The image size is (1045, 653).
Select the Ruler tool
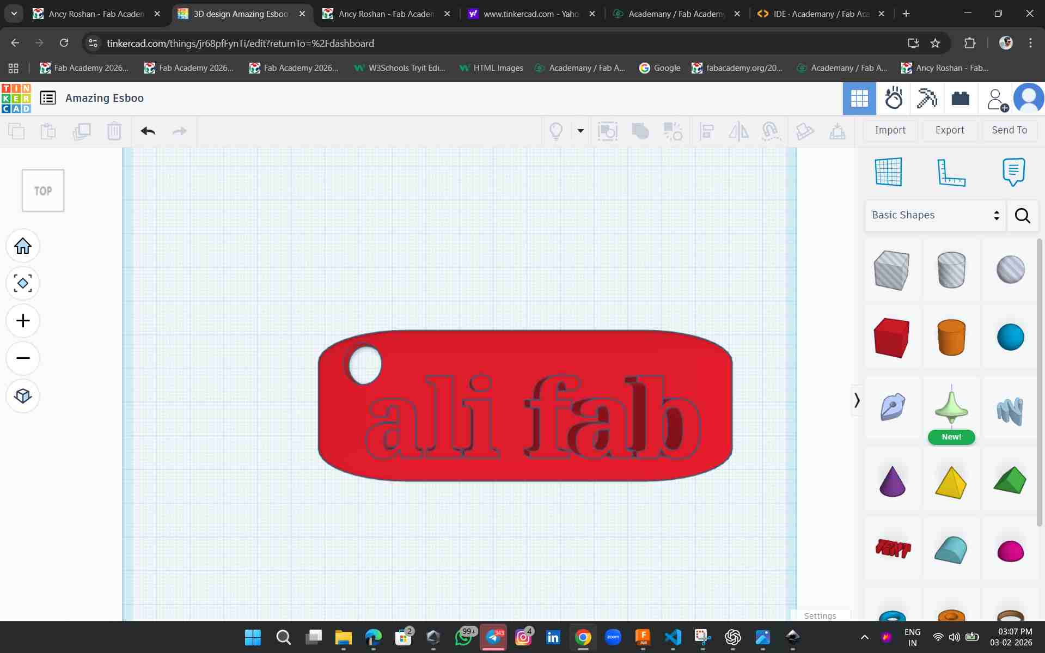(951, 172)
